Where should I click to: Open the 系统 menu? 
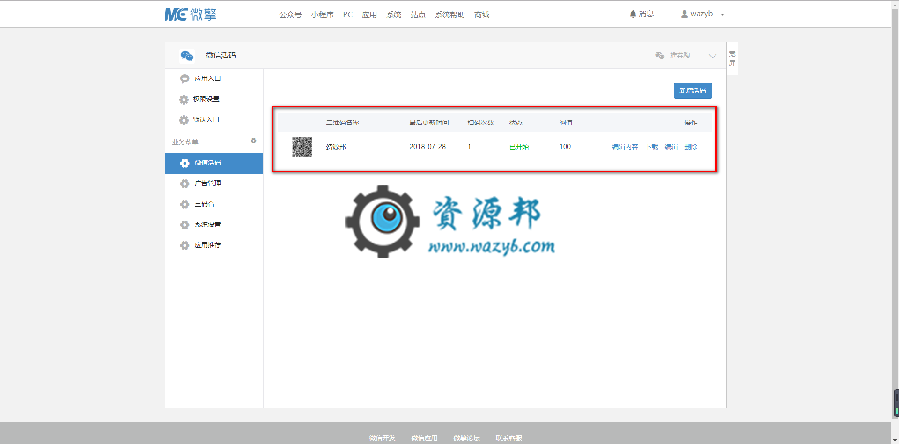point(393,14)
